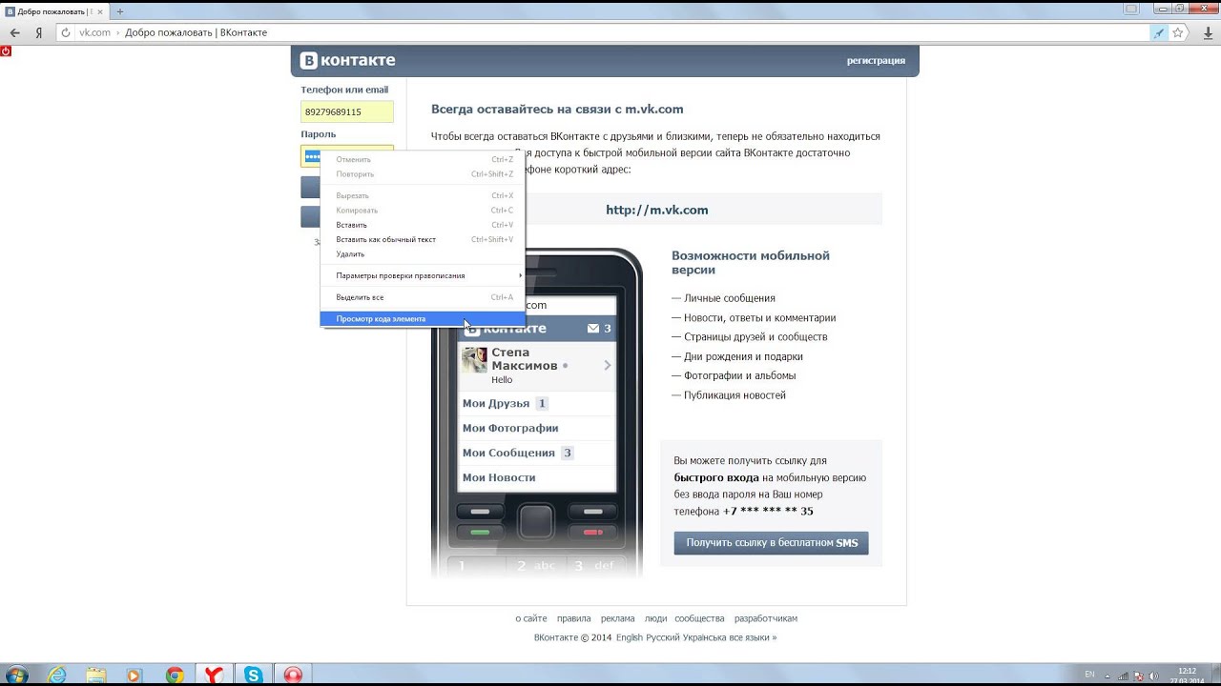Click the Turbo mode rocket icon
The image size is (1221, 686).
pyautogui.click(x=1159, y=32)
